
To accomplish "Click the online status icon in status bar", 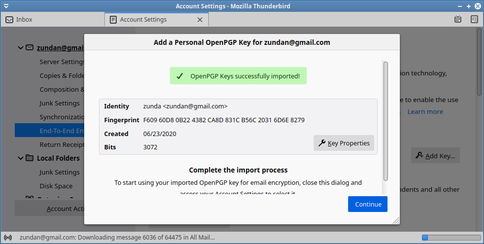I will point(8,238).
